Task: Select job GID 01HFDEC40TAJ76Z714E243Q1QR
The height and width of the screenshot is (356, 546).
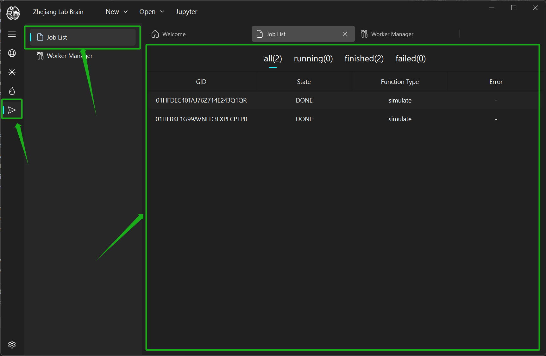Action: pyautogui.click(x=201, y=100)
